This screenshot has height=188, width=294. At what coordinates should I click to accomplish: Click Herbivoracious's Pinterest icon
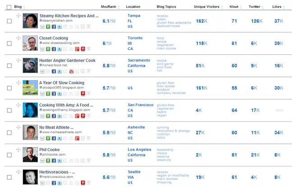[83, 183]
